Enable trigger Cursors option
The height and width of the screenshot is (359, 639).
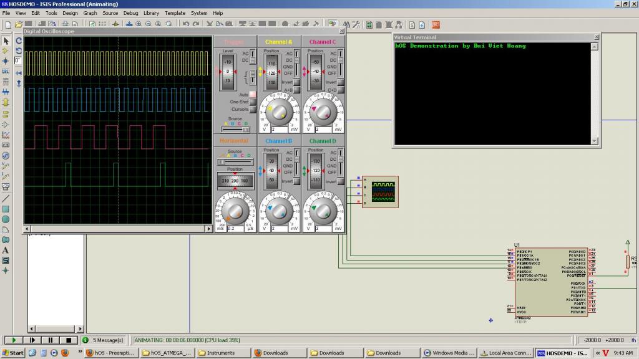point(253,109)
